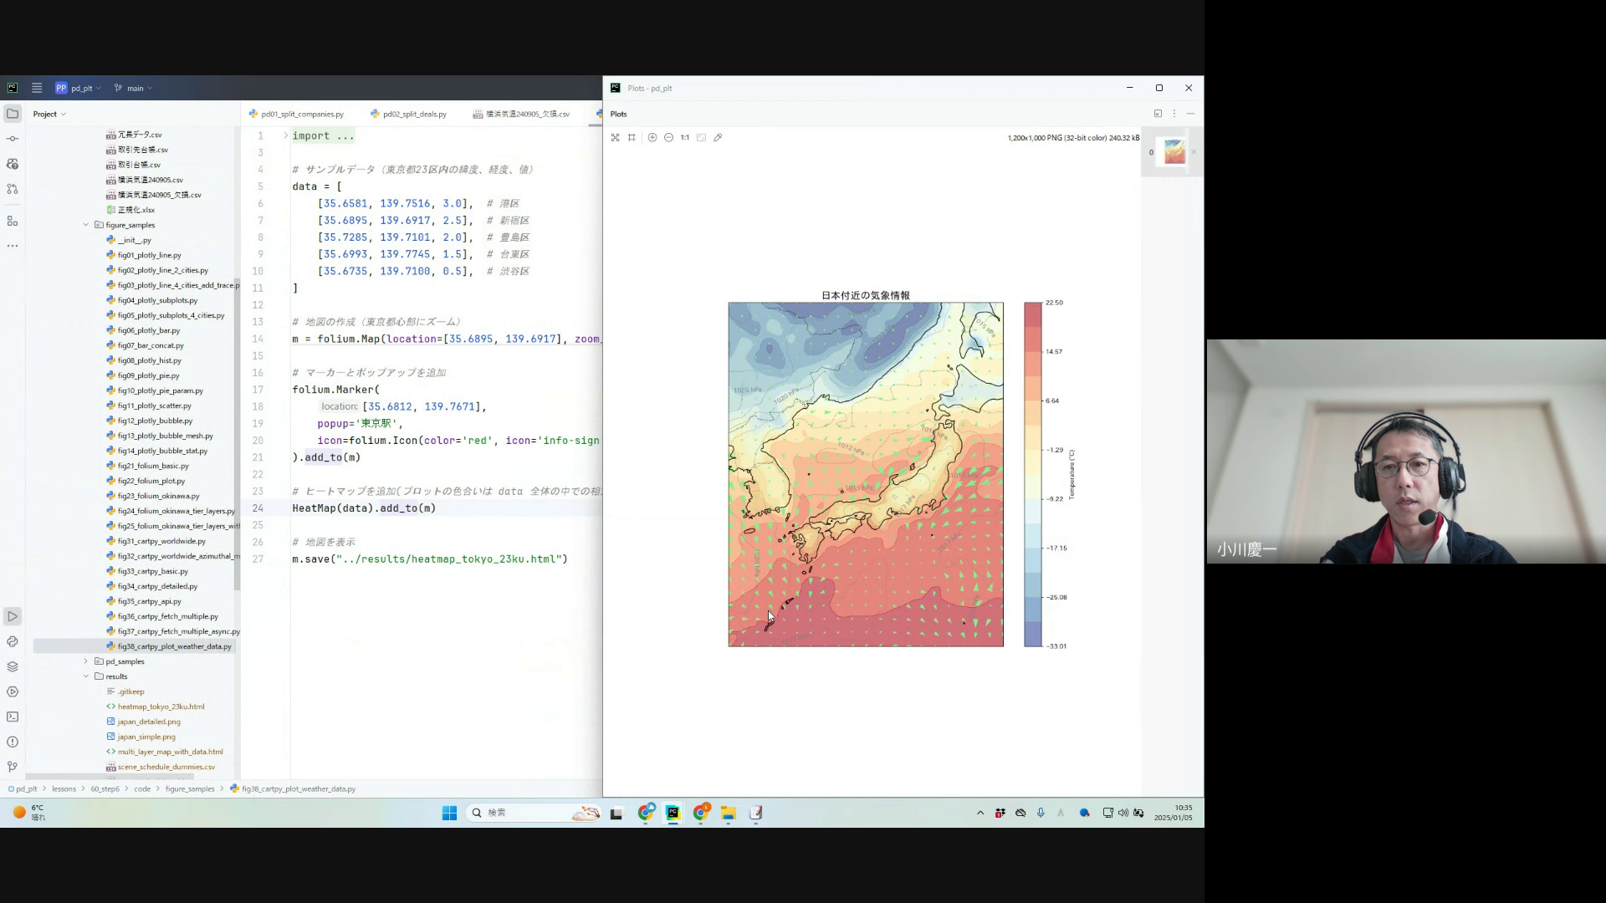Select the color picker eyedropper tool
The height and width of the screenshot is (903, 1606).
(718, 137)
